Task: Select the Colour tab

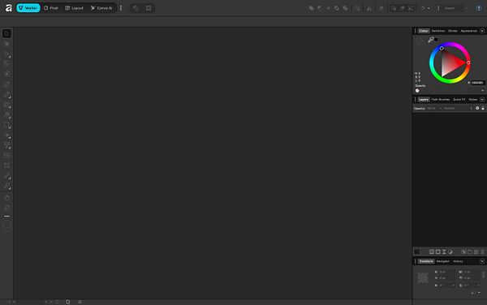Action: pyautogui.click(x=424, y=31)
